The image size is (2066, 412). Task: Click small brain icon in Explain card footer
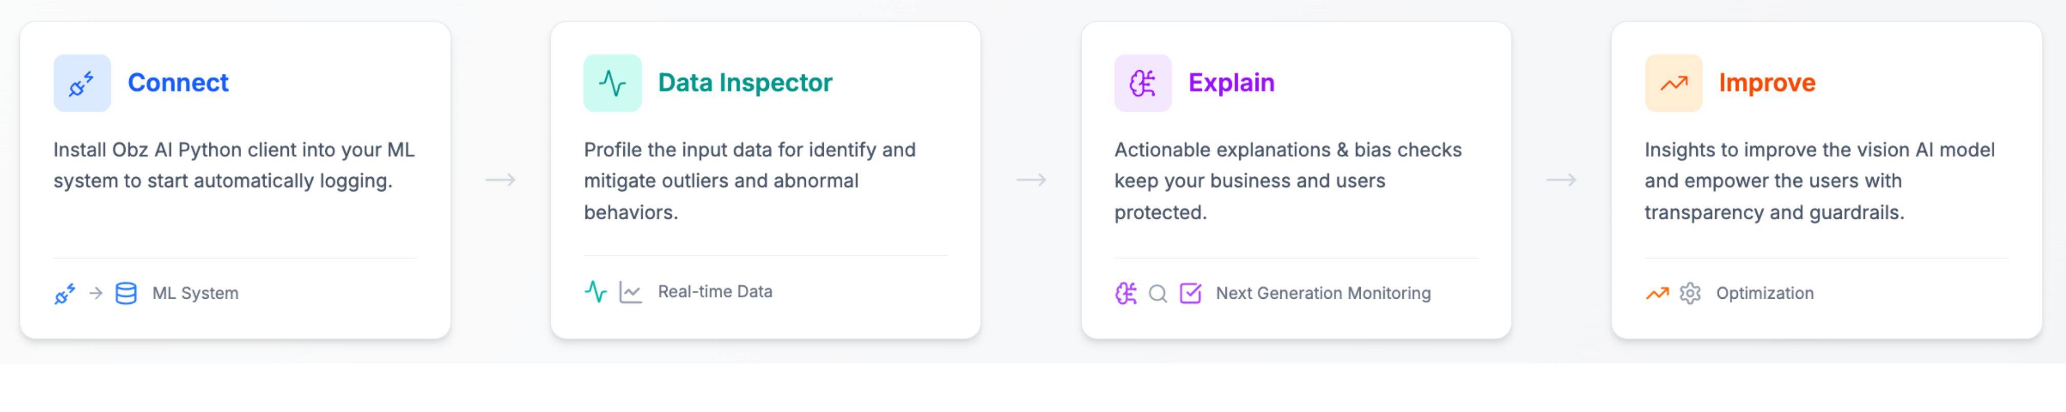1126,293
